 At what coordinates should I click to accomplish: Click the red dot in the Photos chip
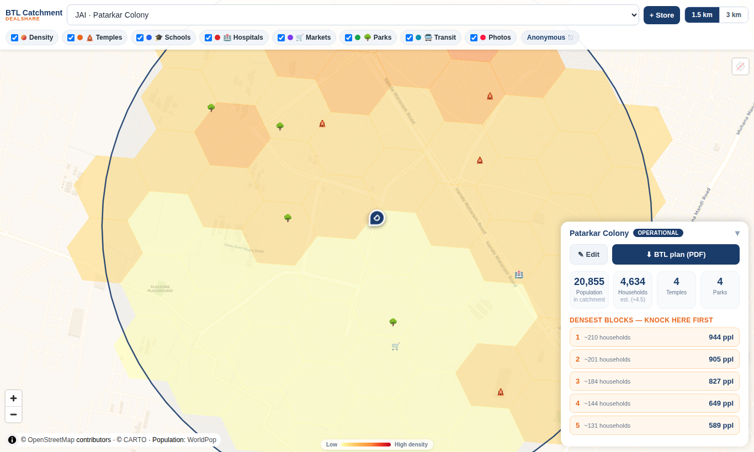(483, 37)
